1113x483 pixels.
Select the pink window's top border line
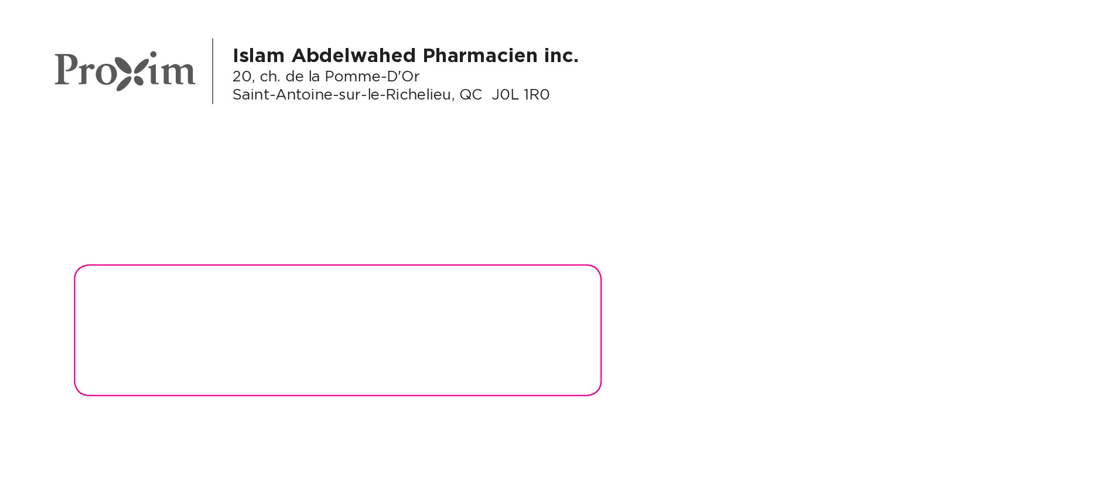pyautogui.click(x=337, y=265)
